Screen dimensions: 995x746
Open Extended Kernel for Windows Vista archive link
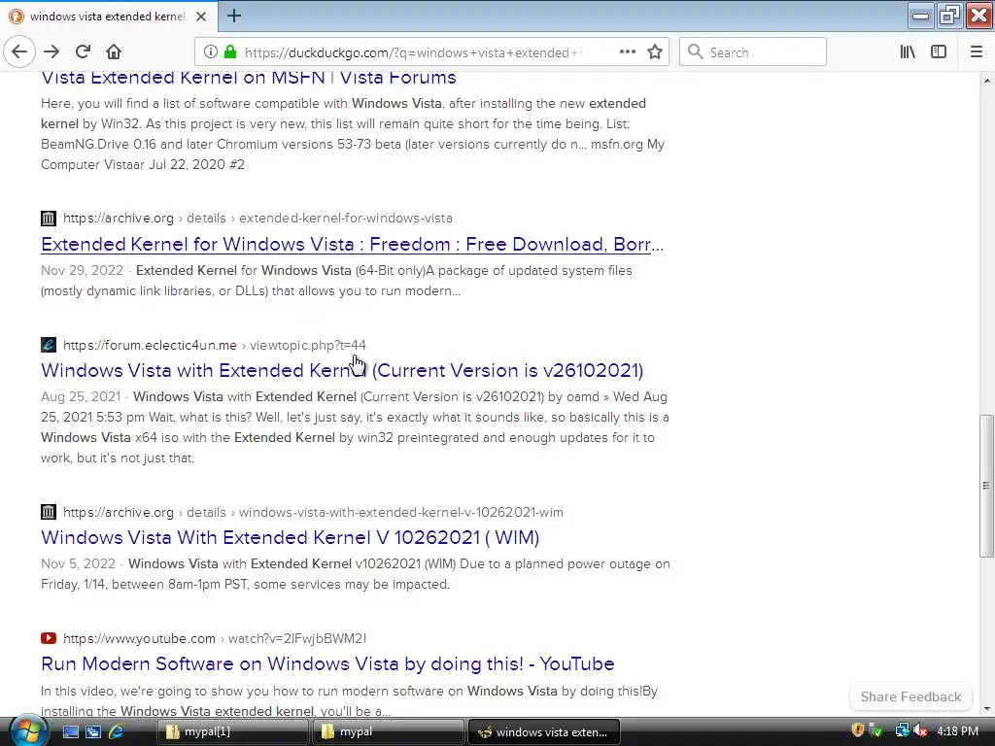point(352,244)
